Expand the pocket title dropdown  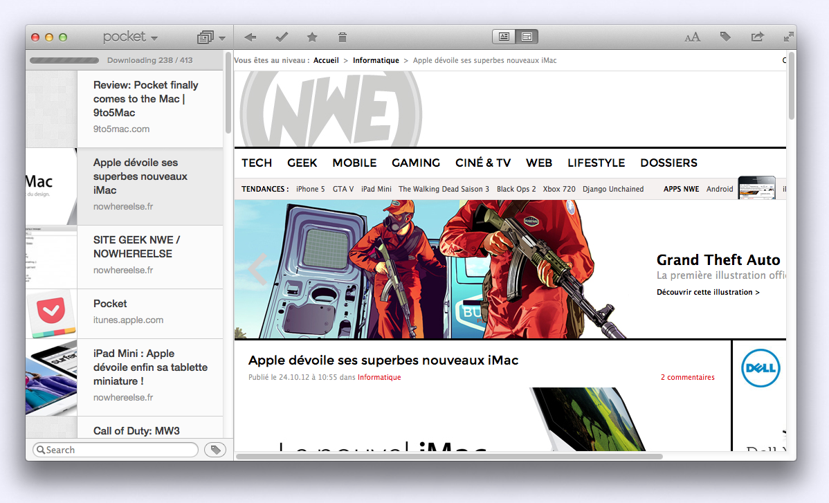(x=130, y=37)
